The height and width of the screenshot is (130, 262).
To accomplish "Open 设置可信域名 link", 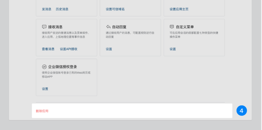I will coord(115,9).
